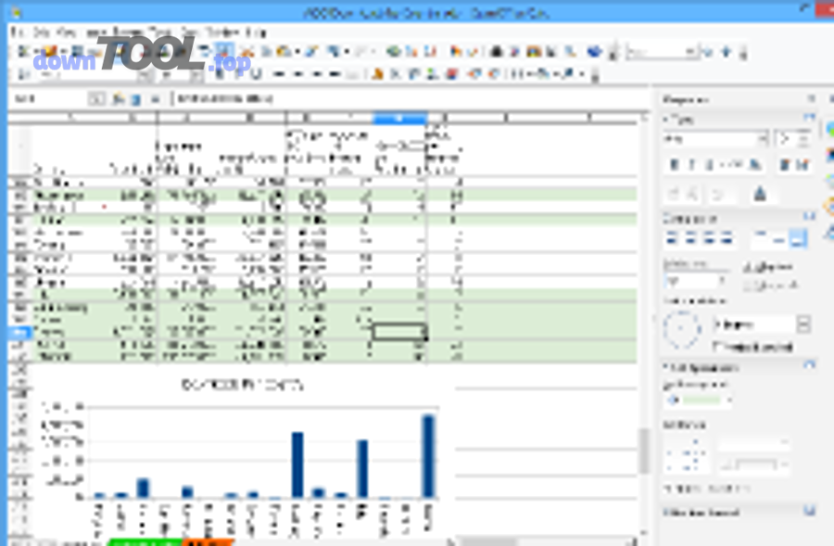The width and height of the screenshot is (834, 546).
Task: Apply underline from the Character section
Action: [x=708, y=164]
